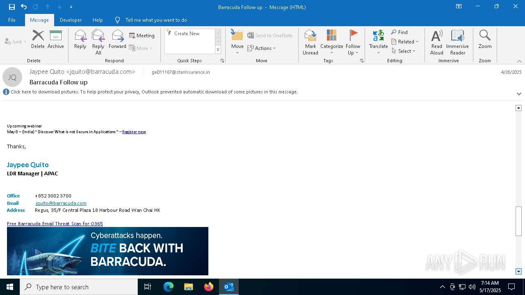Viewport: 525px width, 295px height.
Task: Reply to the sender
Action: click(x=80, y=39)
